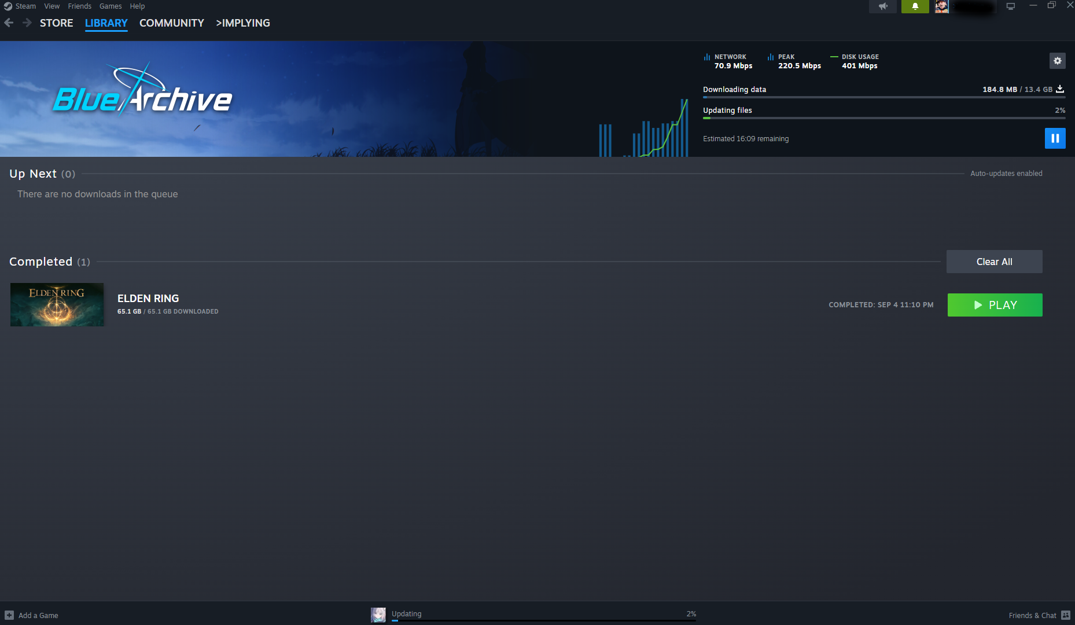Image resolution: width=1075 pixels, height=625 pixels.
Task: Click the Auto-updates enabled text
Action: pos(1006,173)
